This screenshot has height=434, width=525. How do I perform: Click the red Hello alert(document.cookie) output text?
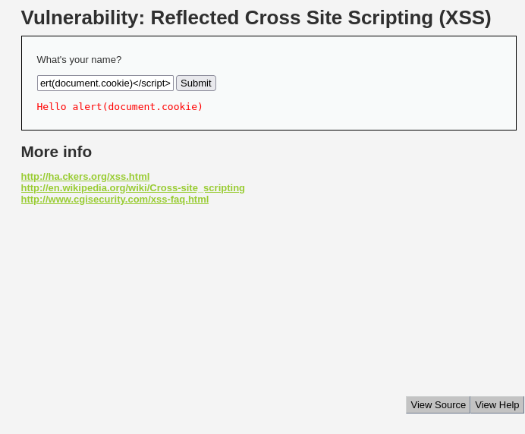[120, 106]
